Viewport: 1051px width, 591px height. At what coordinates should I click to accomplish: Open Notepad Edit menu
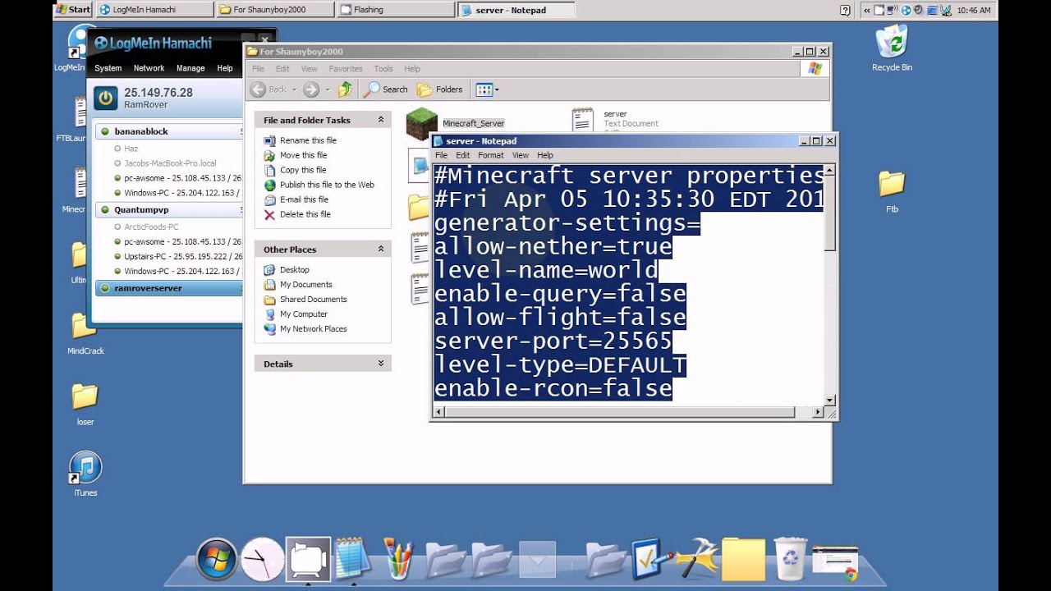[x=463, y=155]
